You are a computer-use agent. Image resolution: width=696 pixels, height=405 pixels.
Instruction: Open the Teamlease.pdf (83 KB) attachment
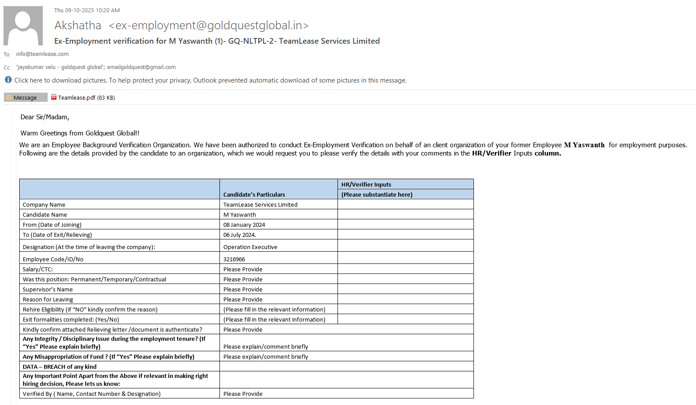click(x=83, y=97)
